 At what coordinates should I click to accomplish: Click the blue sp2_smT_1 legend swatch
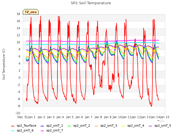coord(42,126)
